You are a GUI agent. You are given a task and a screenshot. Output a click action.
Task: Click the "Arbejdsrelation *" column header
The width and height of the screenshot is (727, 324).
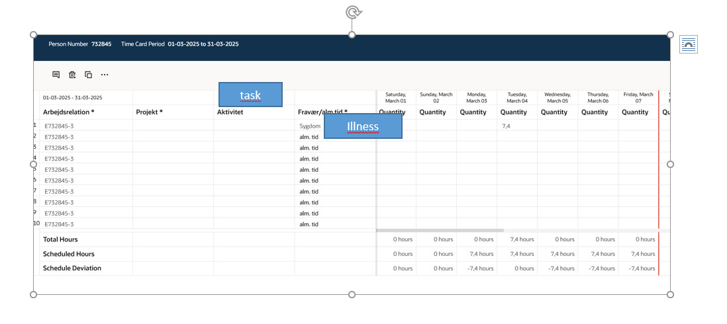(69, 112)
